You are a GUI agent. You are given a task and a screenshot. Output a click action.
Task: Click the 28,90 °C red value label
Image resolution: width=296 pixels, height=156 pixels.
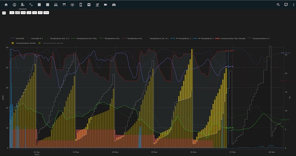231,51
